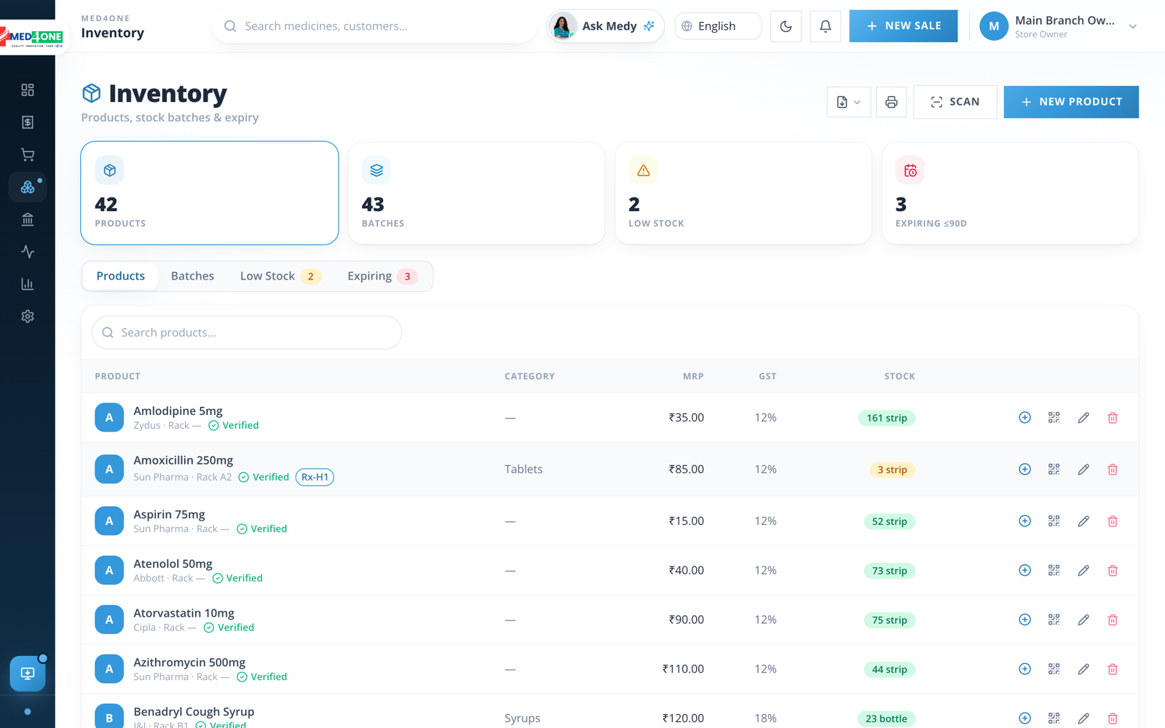Show QR code for Atorvastatin 10mg

[1054, 620]
